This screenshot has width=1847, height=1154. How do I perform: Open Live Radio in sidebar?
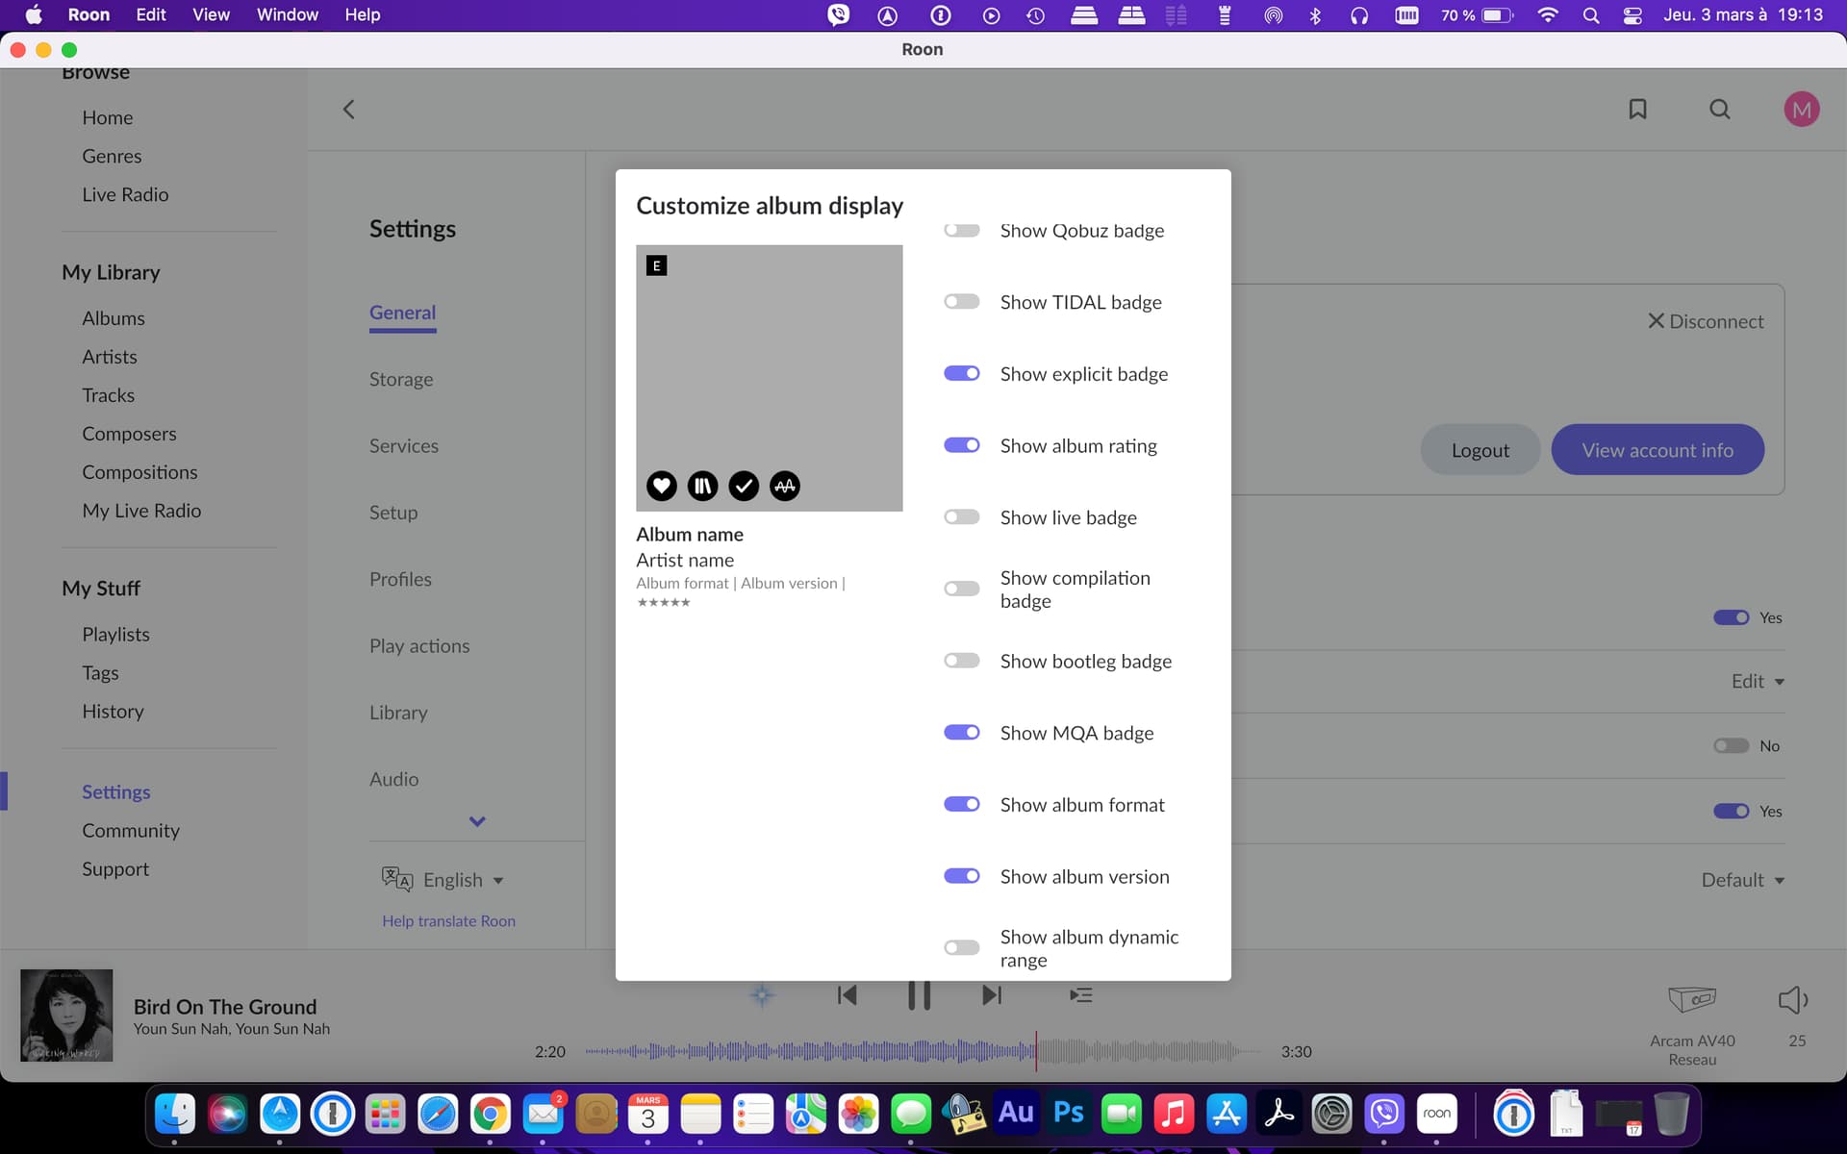[125, 195]
